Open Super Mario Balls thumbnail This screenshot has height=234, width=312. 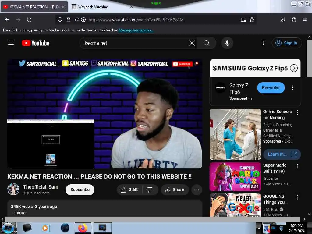coord(235,177)
